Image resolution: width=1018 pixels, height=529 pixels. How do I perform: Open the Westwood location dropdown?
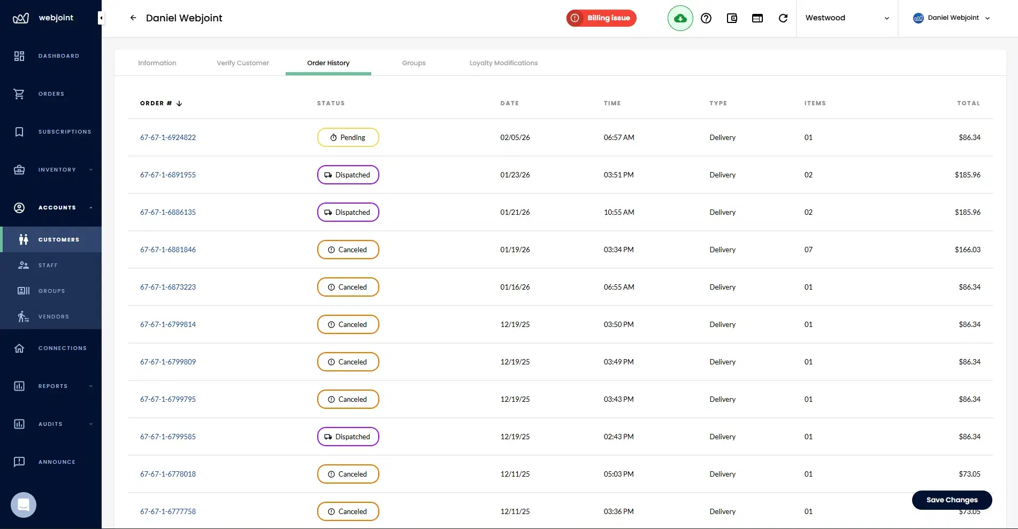847,18
